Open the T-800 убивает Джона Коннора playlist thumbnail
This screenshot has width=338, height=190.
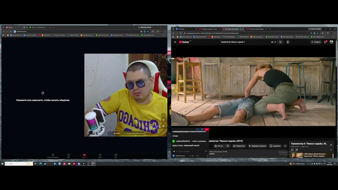click(x=297, y=155)
